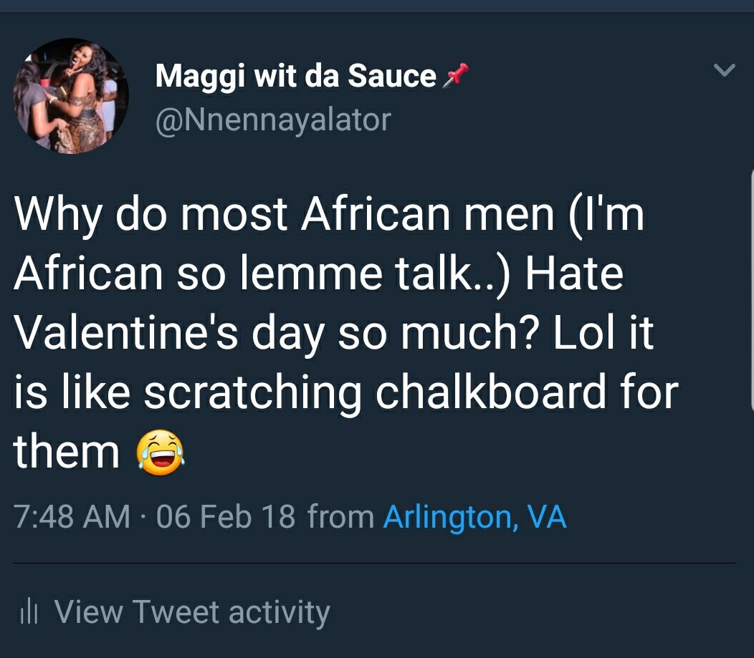Click the pushpin emoji beside the name
Screen dimensions: 754x658
point(456,74)
